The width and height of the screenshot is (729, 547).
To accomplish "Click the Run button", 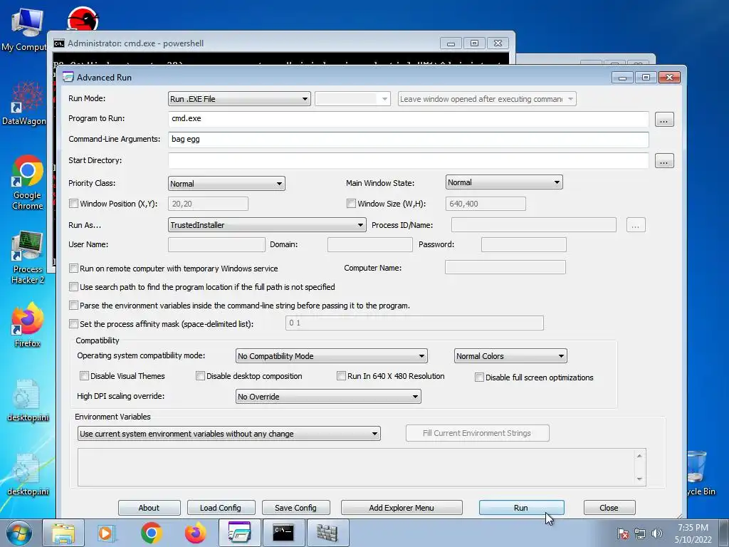I will click(521, 507).
